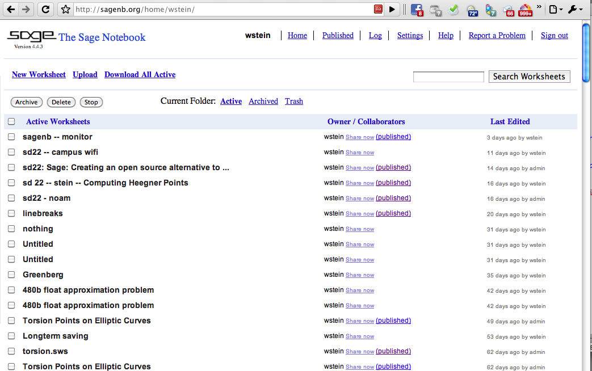
Task: Open the gray extension with question mark badge
Action: (x=435, y=10)
